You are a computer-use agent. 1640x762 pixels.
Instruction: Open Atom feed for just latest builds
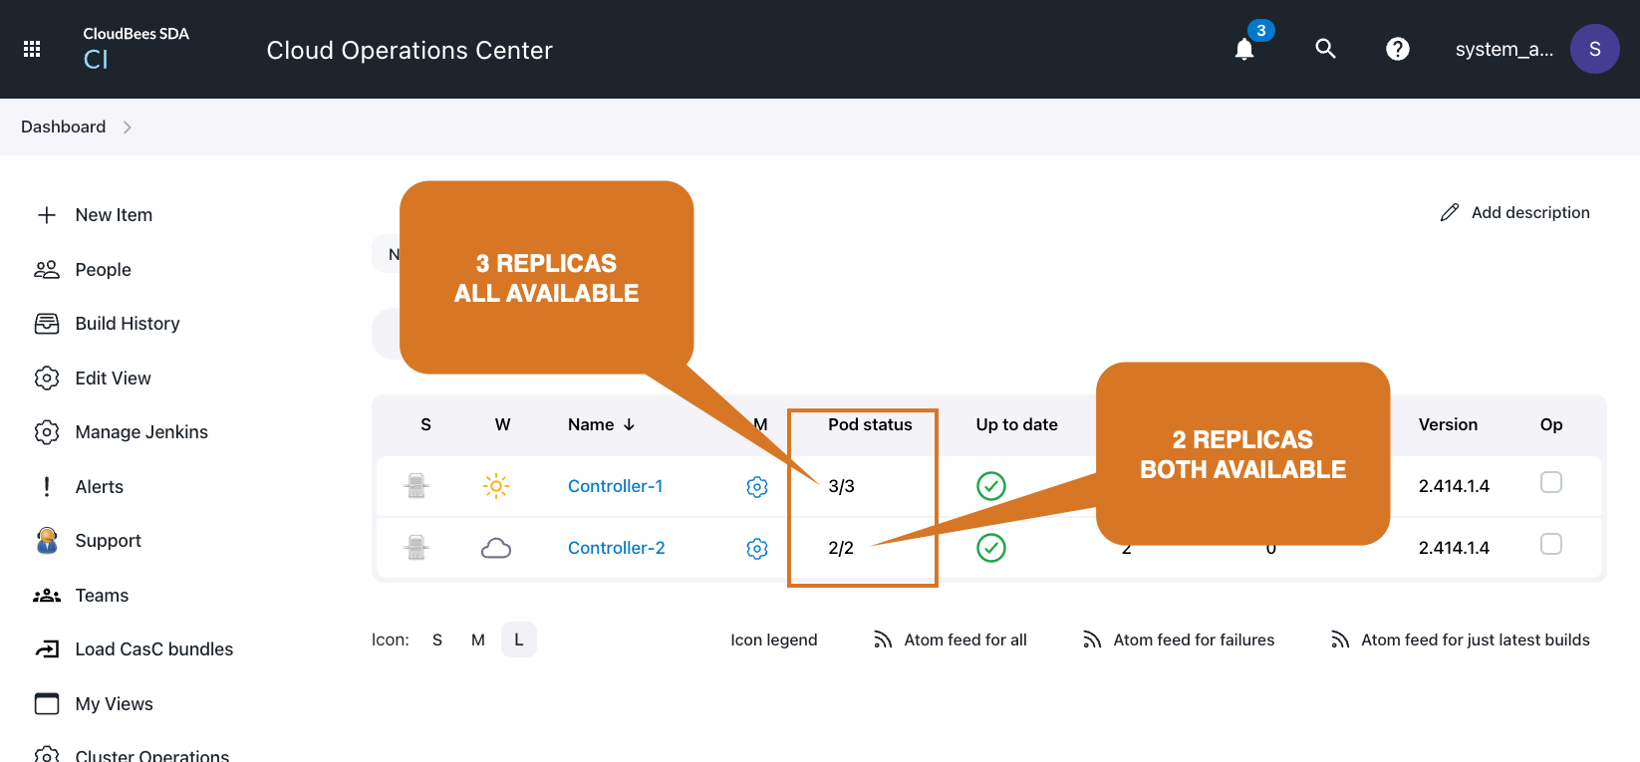tap(1460, 639)
